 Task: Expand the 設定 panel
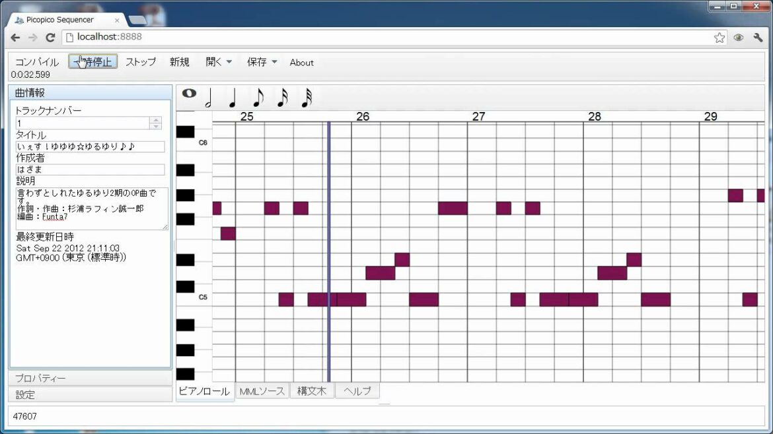tap(90, 395)
